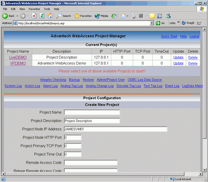Screen dimensions: 208x182
Task: Click the Go button beside address bar
Action: [160, 23]
